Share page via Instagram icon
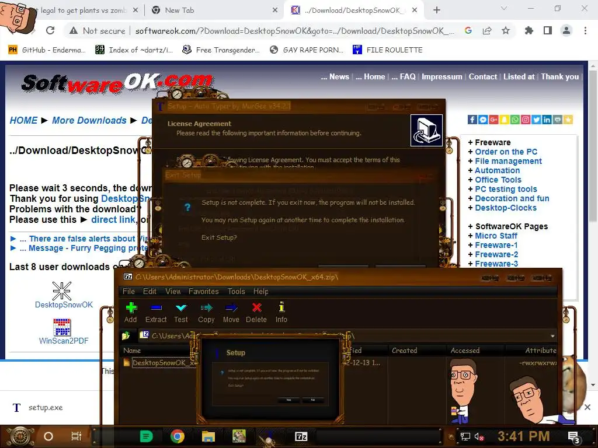This screenshot has width=598, height=448. click(x=526, y=120)
